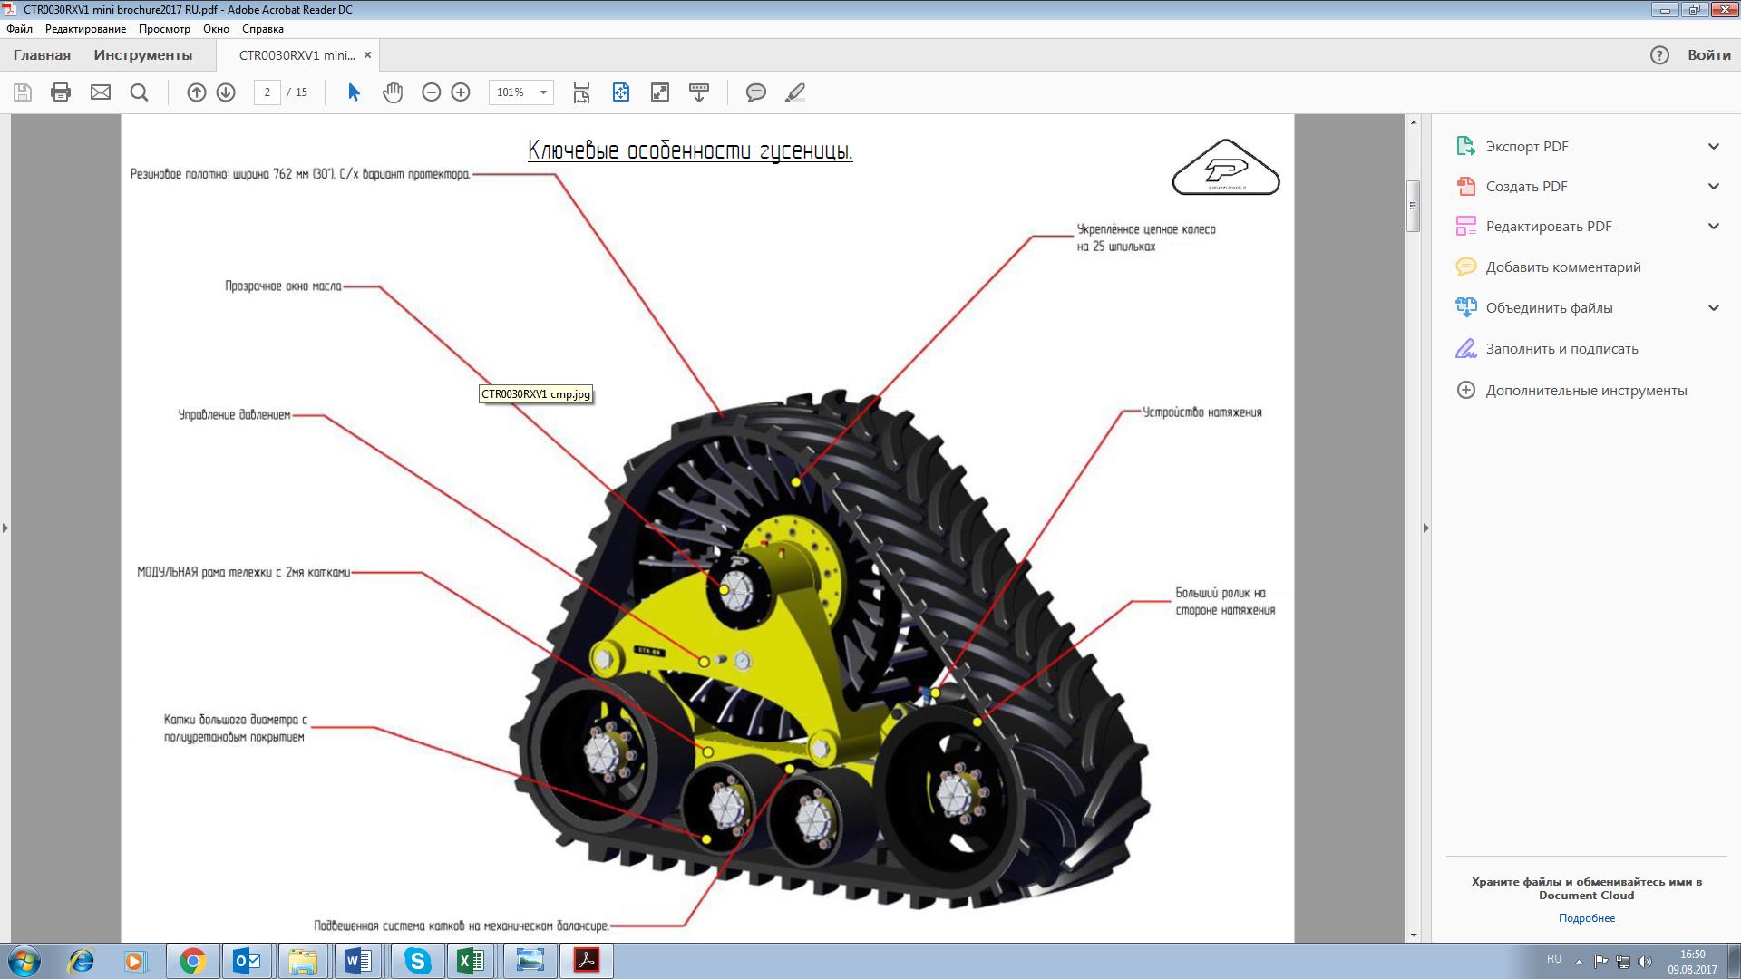Select the Highlight text pen tool
The image size is (1741, 979).
pos(795,92)
